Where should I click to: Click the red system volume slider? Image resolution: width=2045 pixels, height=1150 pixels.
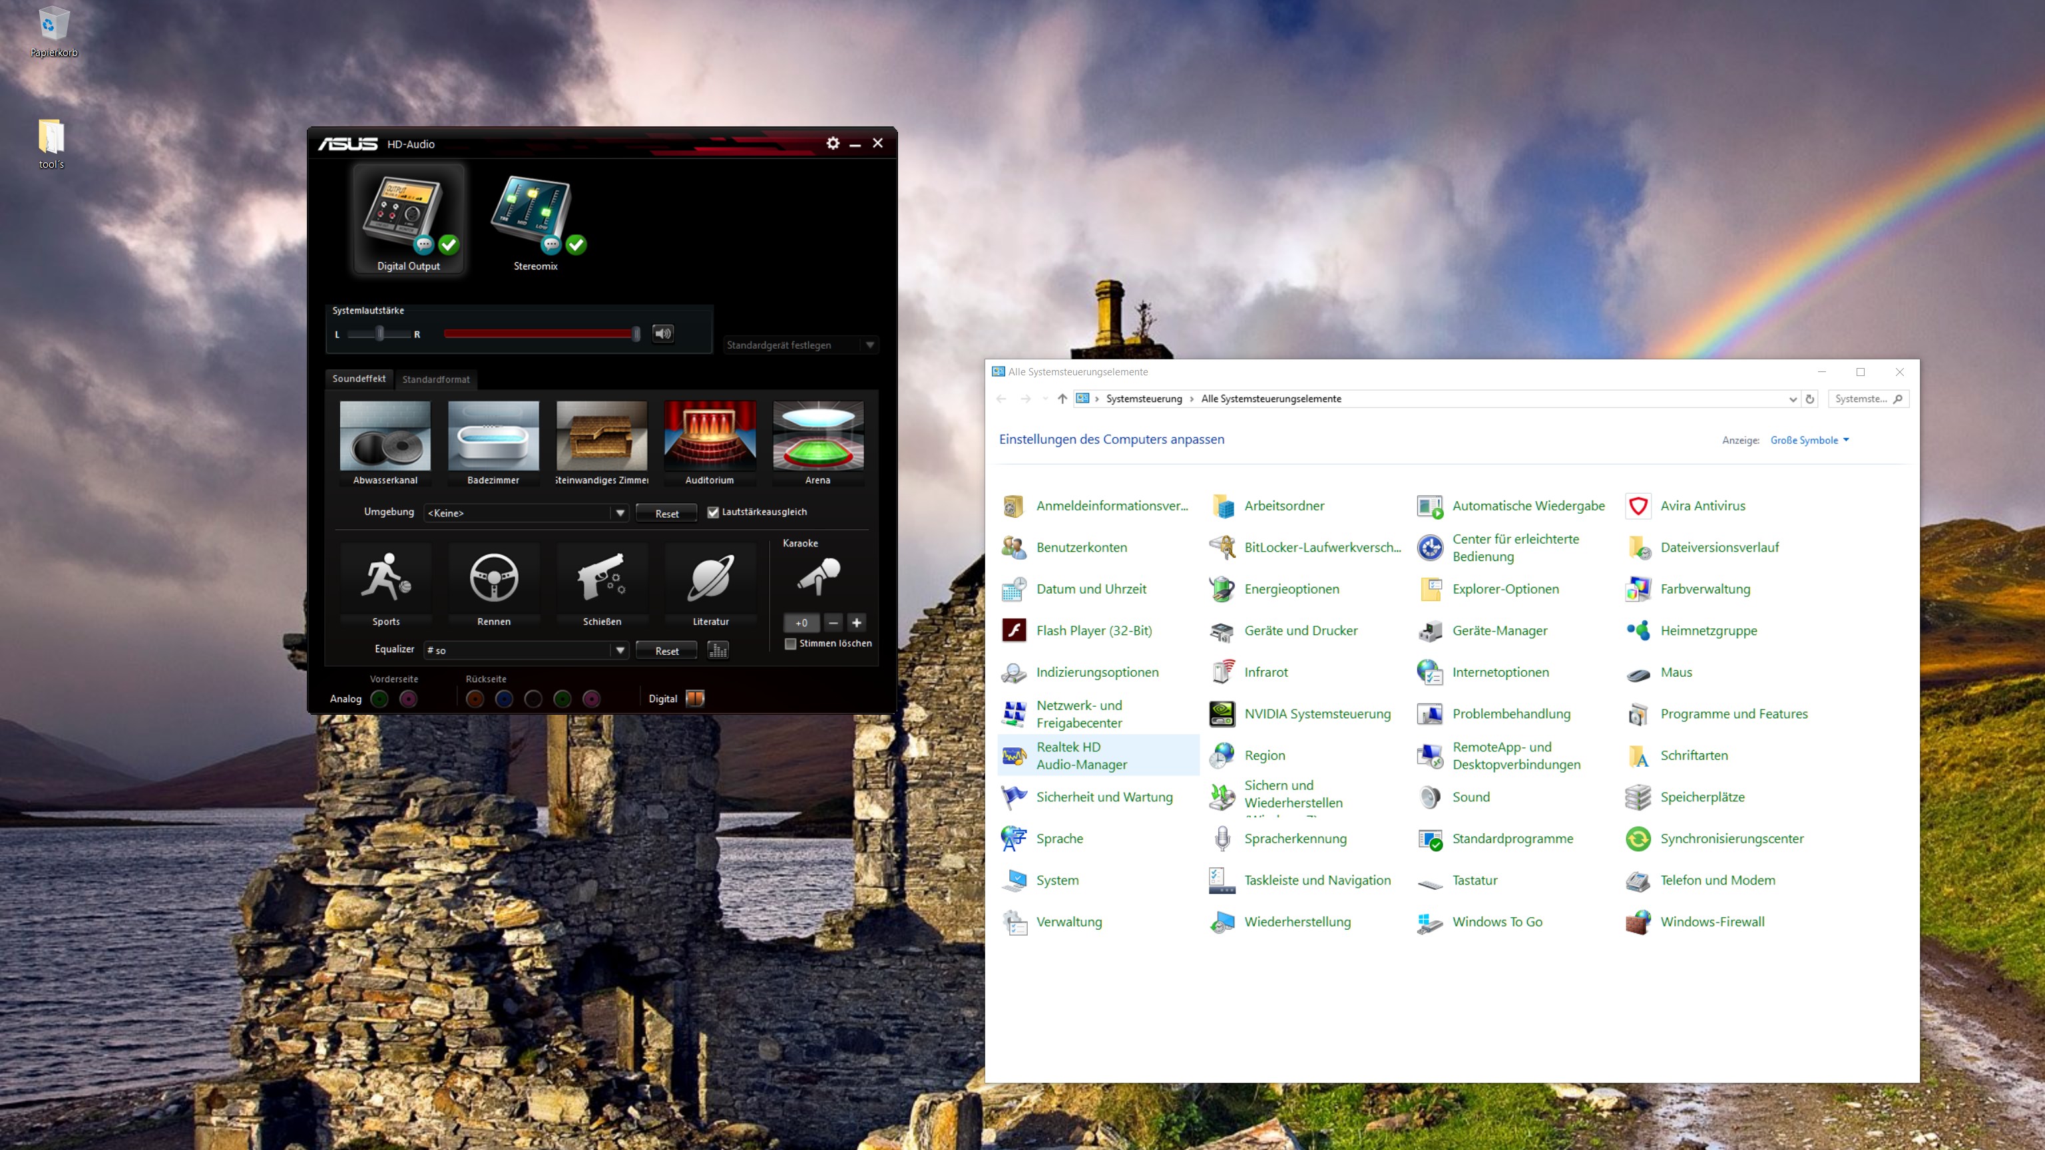[x=540, y=334]
